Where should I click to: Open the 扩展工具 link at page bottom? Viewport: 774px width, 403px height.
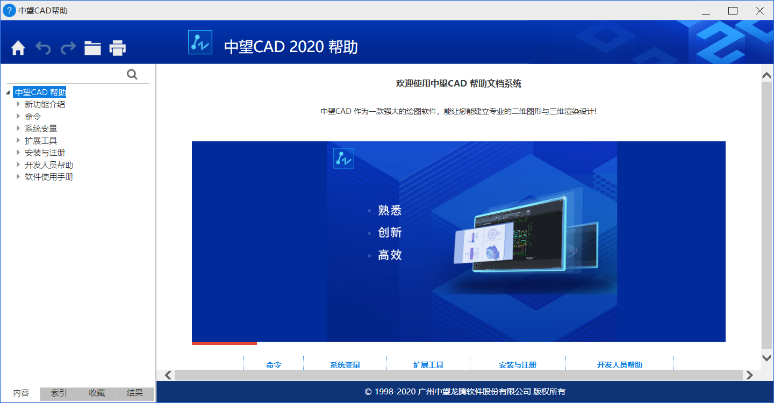click(x=428, y=364)
